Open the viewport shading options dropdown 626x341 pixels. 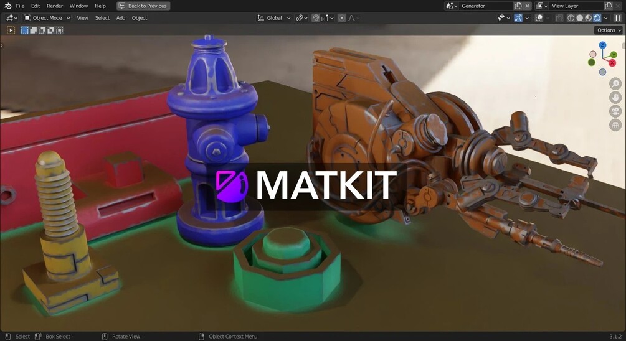606,18
